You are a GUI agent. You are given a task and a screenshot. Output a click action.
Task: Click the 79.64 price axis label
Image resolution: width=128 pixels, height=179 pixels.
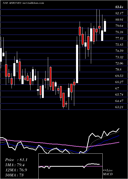[119, 26]
